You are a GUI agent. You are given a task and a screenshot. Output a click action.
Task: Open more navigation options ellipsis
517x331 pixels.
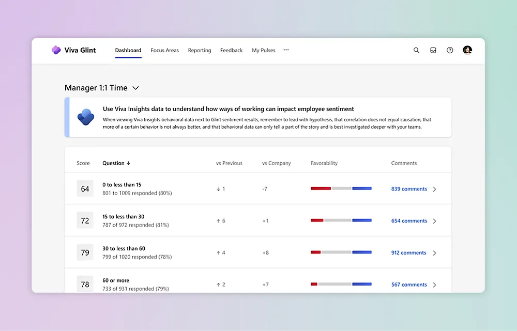(286, 50)
